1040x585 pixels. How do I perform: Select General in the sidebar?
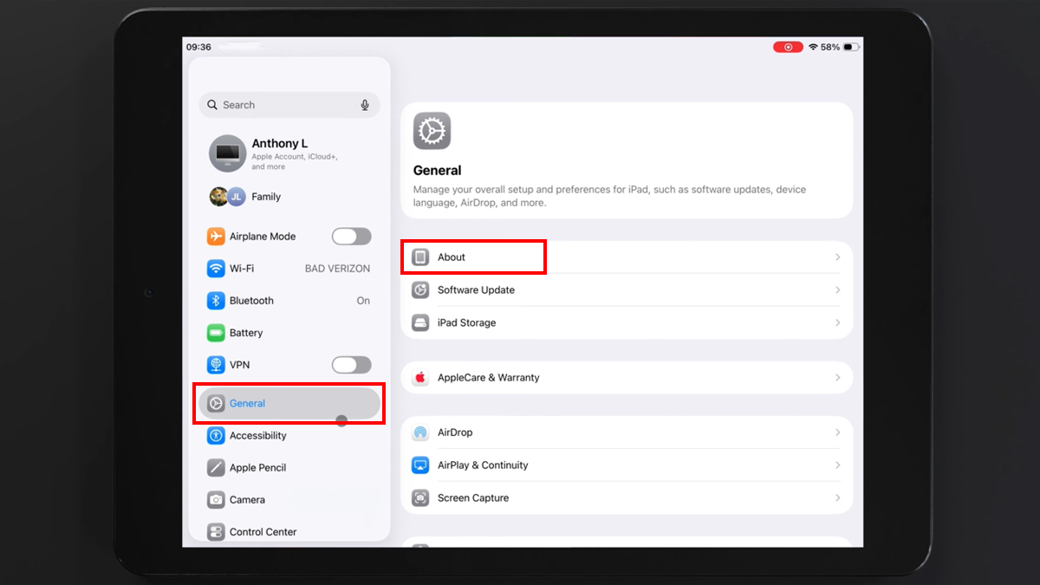(289, 404)
